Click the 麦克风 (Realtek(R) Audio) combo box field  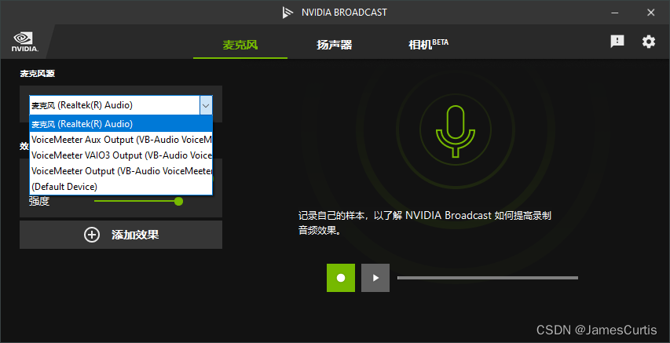(120, 105)
